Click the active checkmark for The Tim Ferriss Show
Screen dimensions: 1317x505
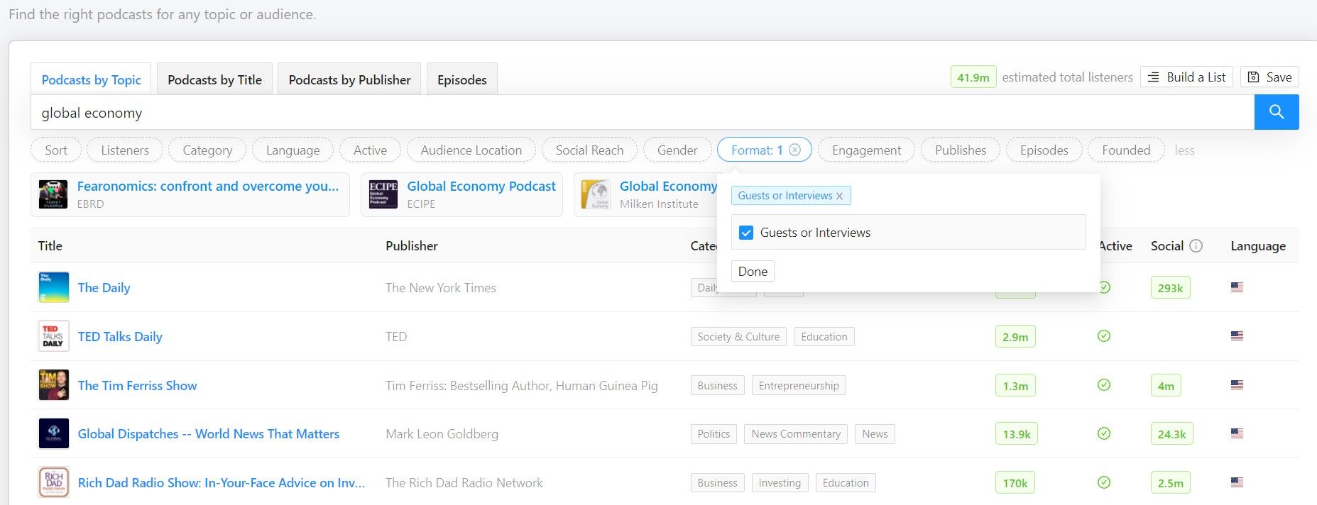(x=1104, y=385)
